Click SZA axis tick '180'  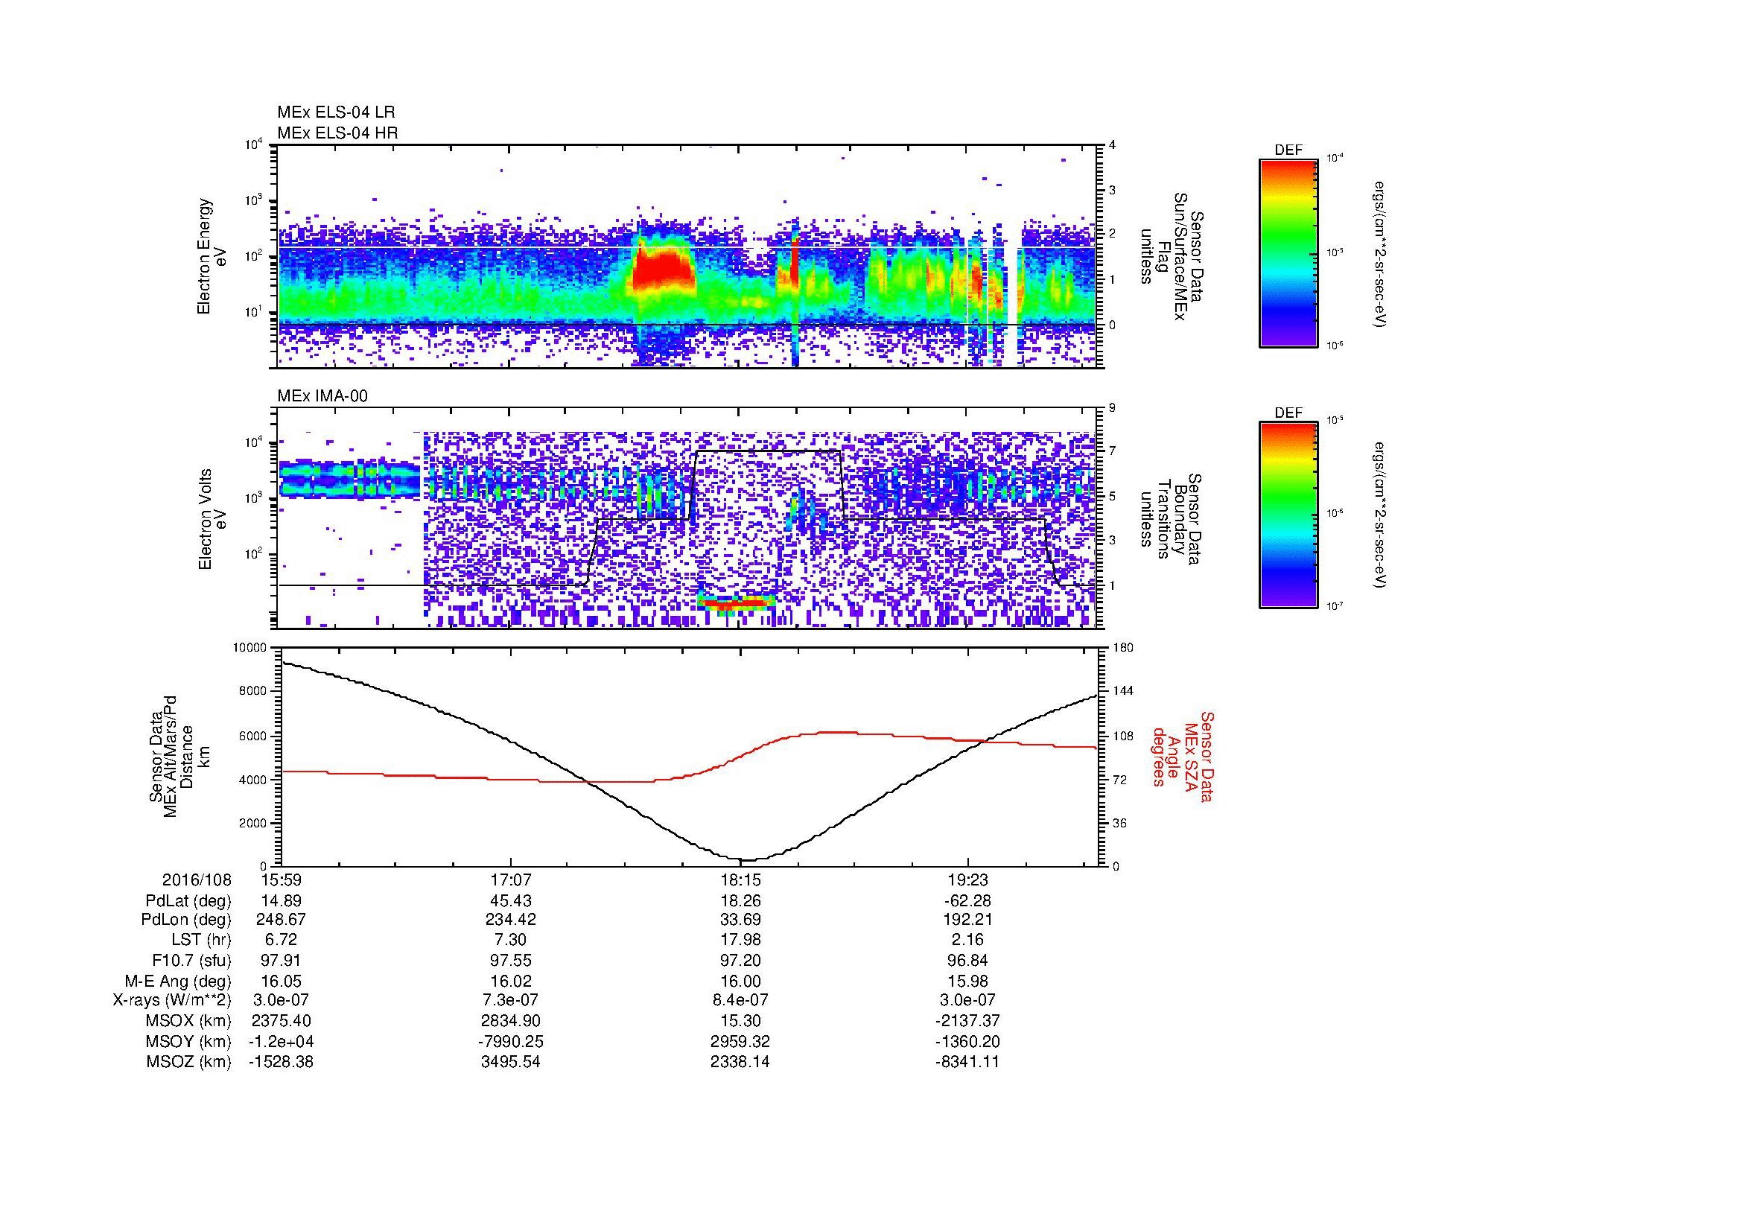point(1124,648)
